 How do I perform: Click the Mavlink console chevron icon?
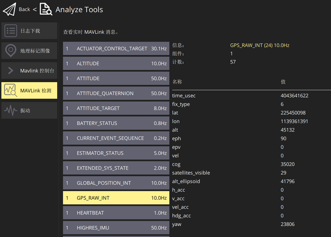[11, 71]
